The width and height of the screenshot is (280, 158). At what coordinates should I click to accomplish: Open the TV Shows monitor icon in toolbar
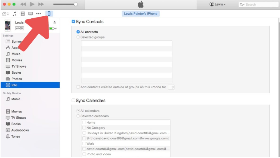click(30, 14)
